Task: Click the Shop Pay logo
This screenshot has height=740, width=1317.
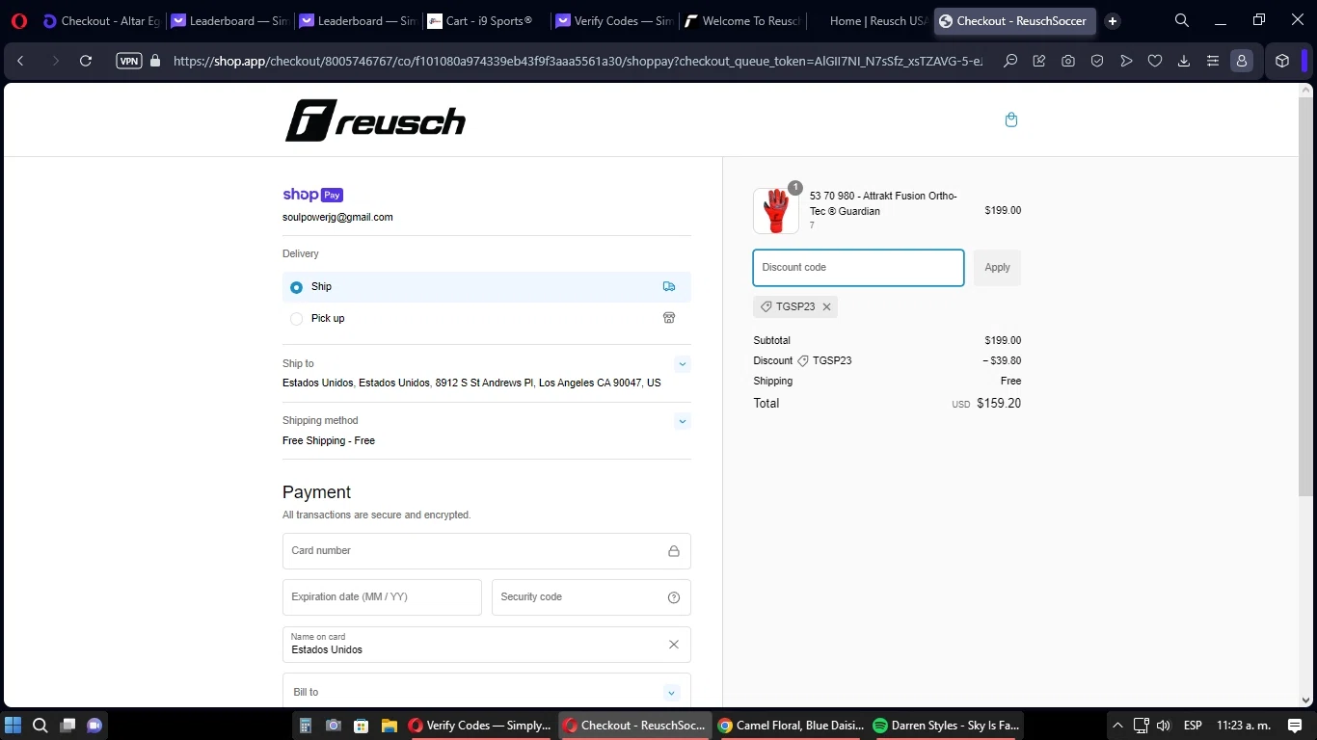Action: (313, 195)
